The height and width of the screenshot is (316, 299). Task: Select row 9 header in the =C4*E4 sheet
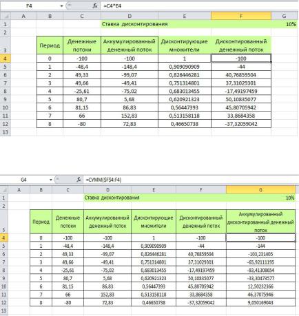6,99
